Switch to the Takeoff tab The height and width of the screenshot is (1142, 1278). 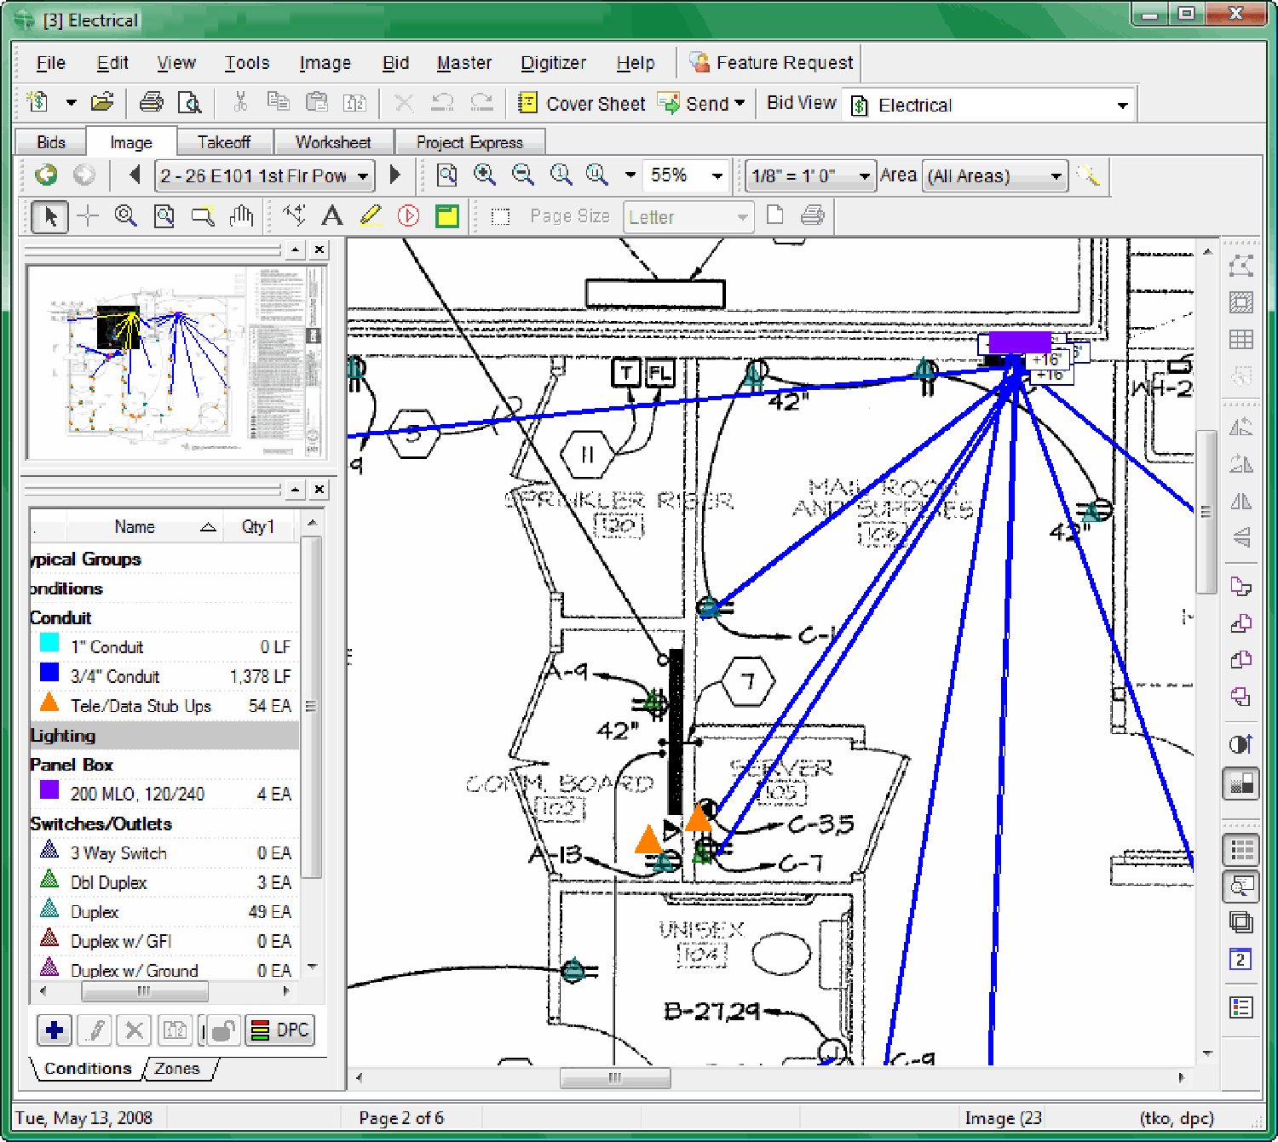pos(223,142)
